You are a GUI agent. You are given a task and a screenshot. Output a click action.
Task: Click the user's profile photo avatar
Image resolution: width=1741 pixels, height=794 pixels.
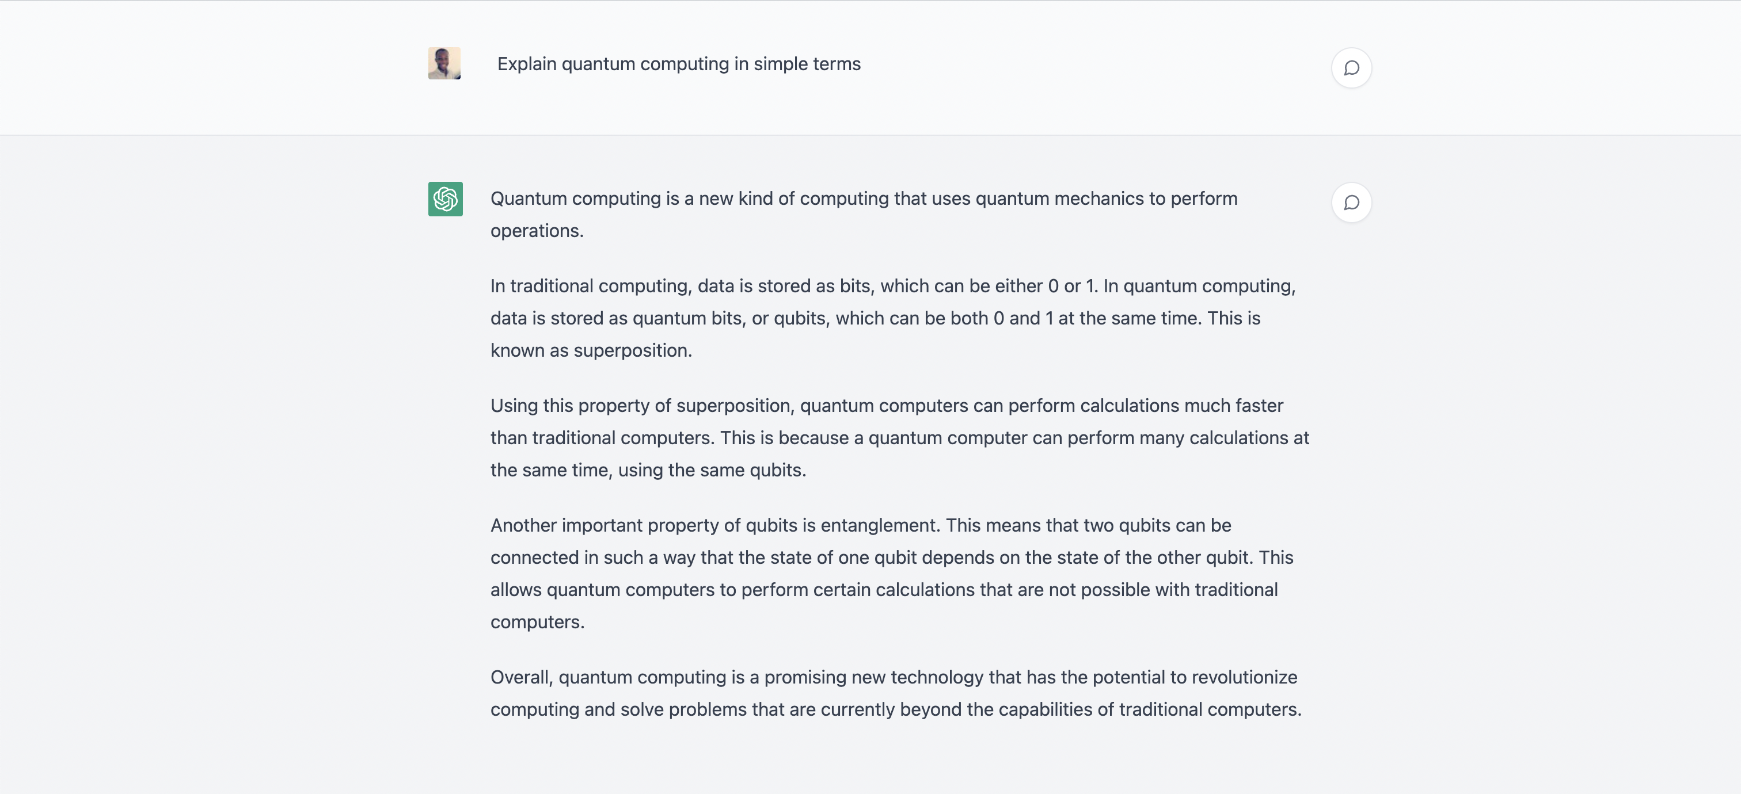[x=444, y=63]
